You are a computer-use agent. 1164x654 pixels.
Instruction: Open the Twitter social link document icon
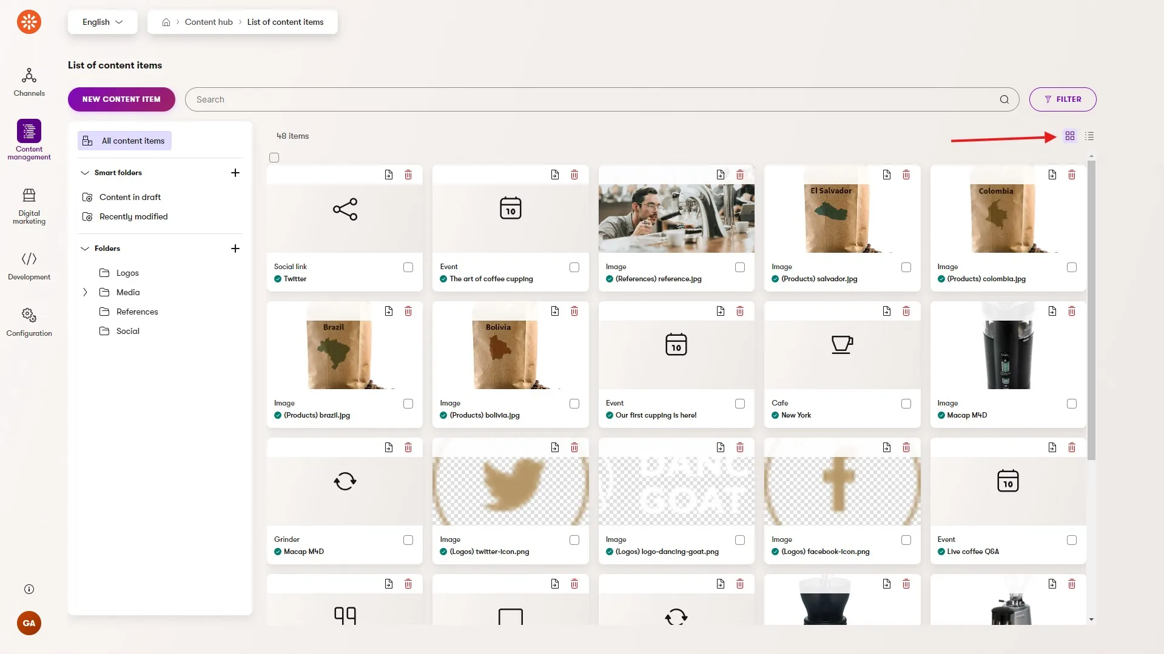click(x=389, y=175)
